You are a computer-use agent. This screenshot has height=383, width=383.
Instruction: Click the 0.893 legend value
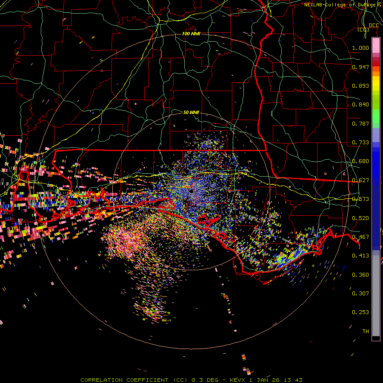360,86
